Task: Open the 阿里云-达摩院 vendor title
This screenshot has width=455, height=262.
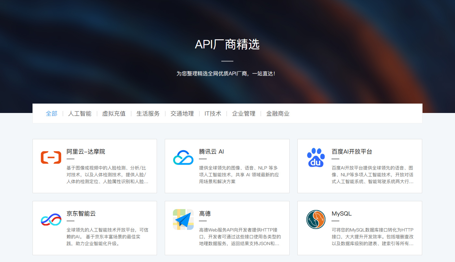Action: point(86,152)
